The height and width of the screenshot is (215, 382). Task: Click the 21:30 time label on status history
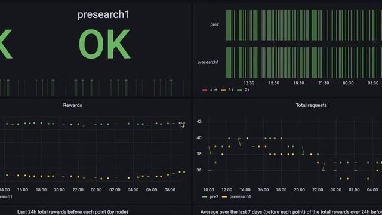coord(324,83)
